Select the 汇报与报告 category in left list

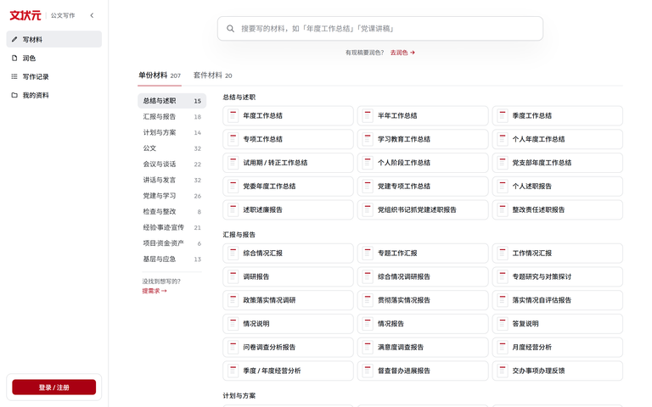click(171, 117)
